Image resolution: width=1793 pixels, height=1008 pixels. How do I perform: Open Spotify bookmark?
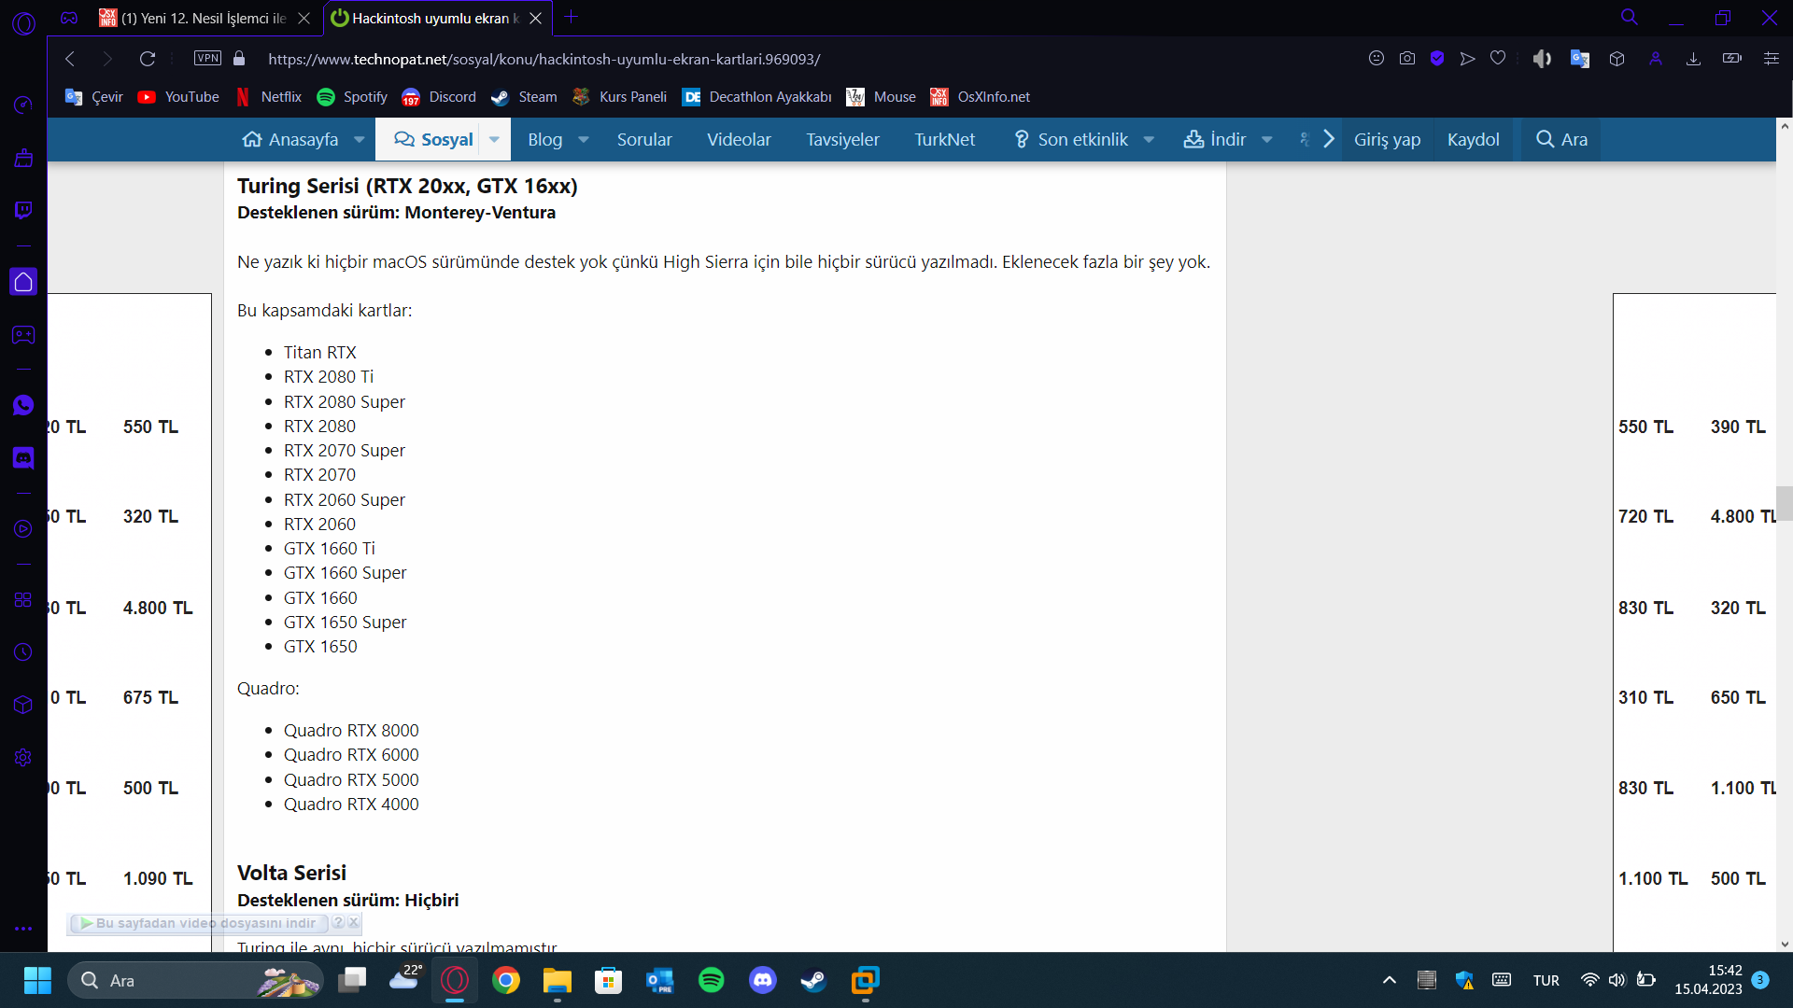[x=352, y=97]
